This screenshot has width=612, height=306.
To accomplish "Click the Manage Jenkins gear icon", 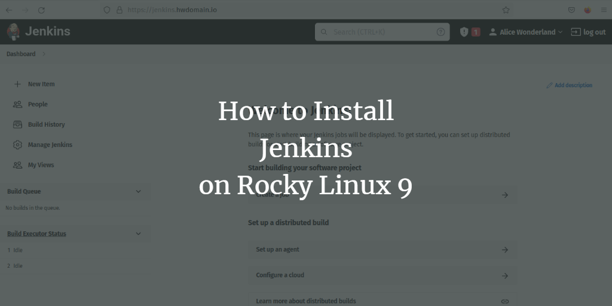I will point(17,145).
